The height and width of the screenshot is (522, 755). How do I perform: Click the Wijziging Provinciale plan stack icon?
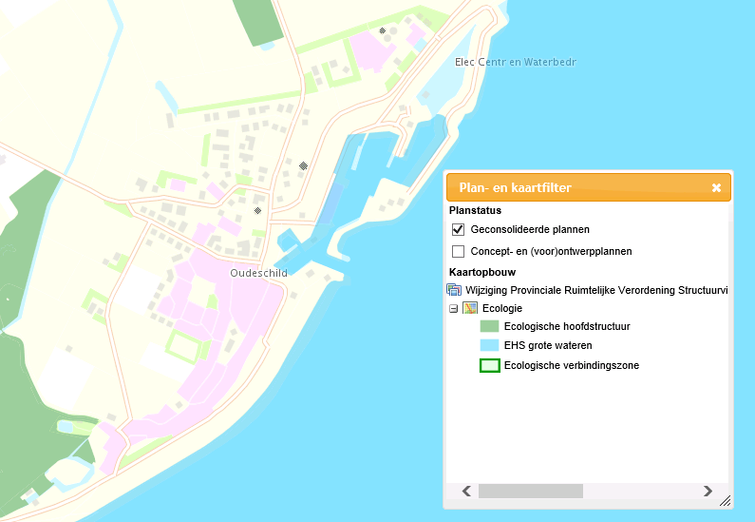click(453, 290)
